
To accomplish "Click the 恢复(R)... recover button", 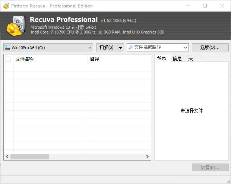I will point(210,167).
